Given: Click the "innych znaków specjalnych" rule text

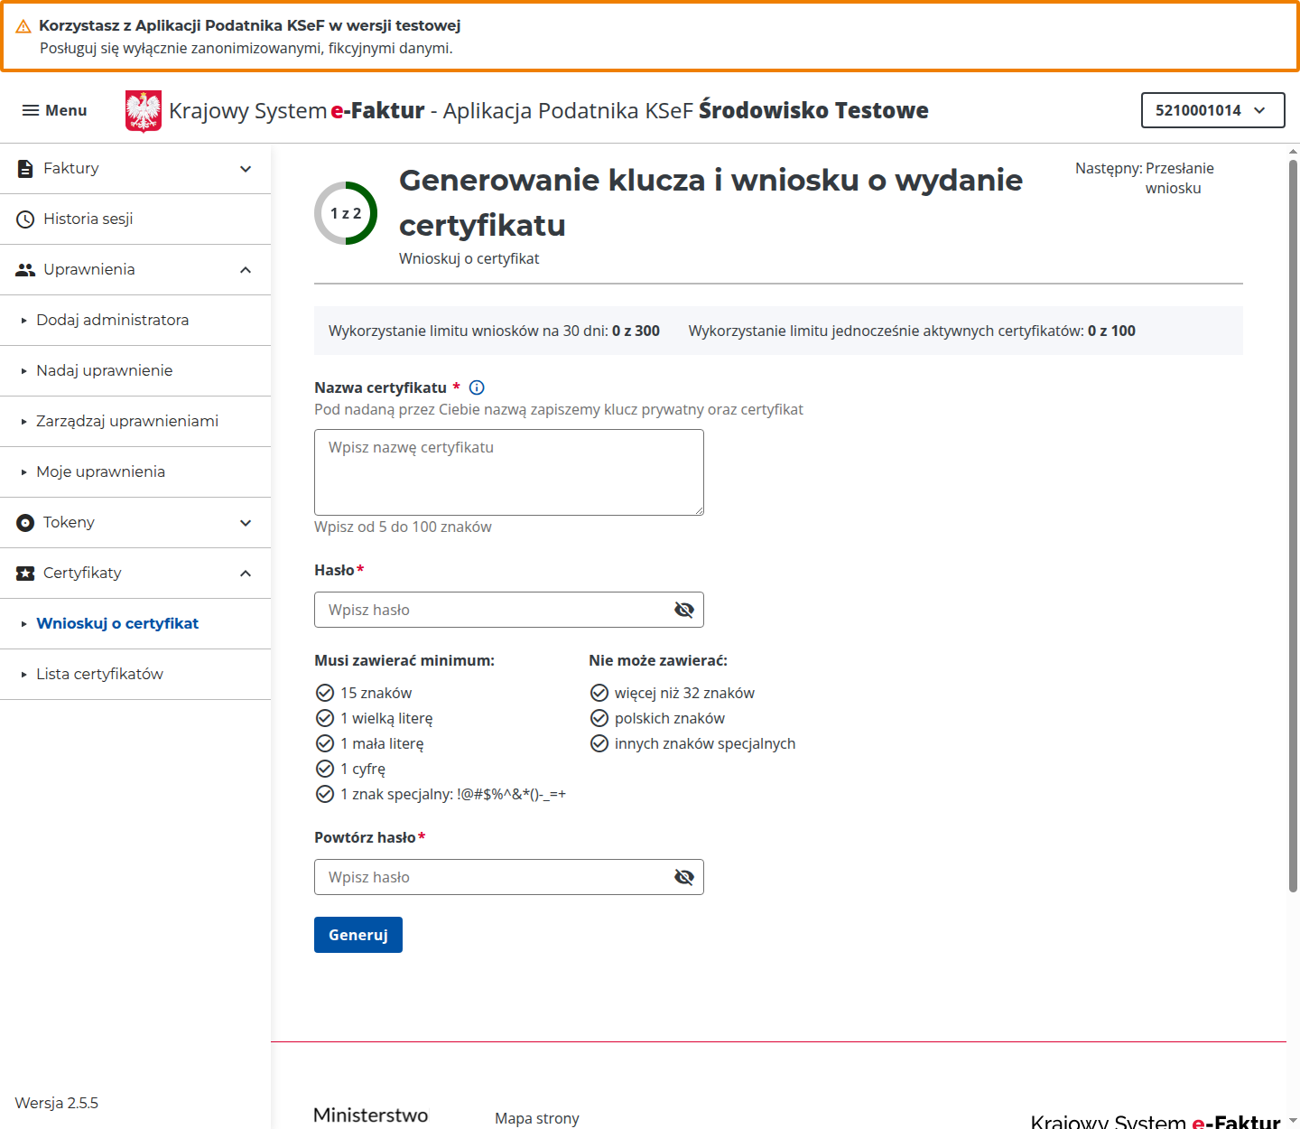Looking at the screenshot, I should 705,743.
